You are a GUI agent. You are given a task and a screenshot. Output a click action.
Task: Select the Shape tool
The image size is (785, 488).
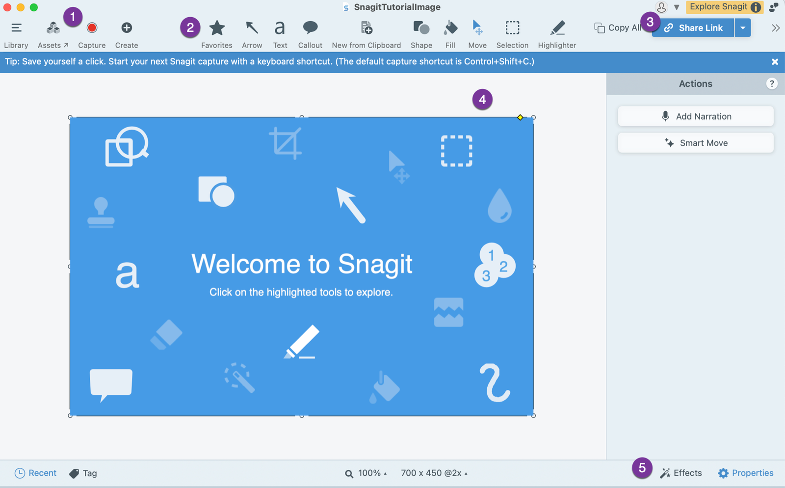[x=421, y=35]
